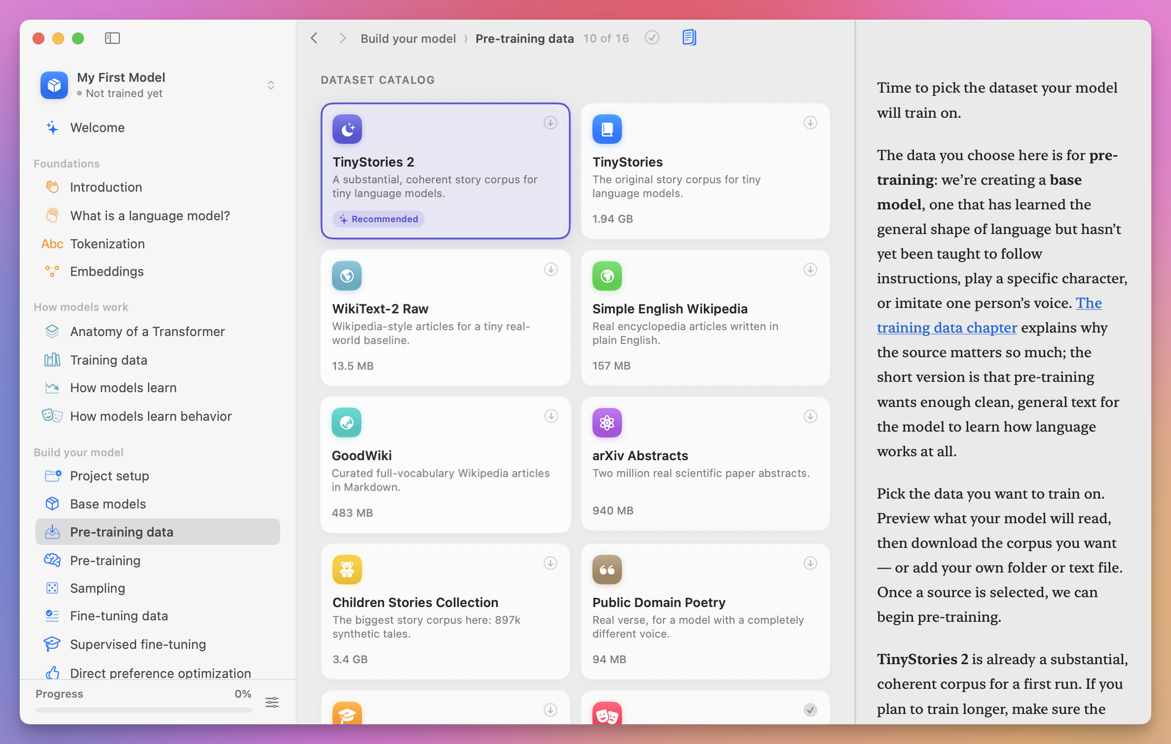Open the model switcher chevrons
The width and height of the screenshot is (1171, 744).
click(271, 85)
